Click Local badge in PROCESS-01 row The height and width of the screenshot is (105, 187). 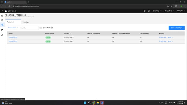(x=48, y=42)
